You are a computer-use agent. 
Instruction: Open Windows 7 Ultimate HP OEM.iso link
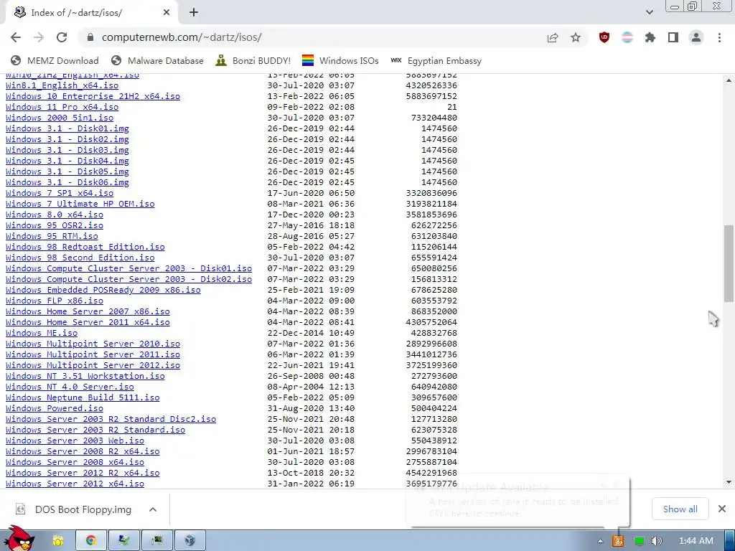(x=80, y=204)
